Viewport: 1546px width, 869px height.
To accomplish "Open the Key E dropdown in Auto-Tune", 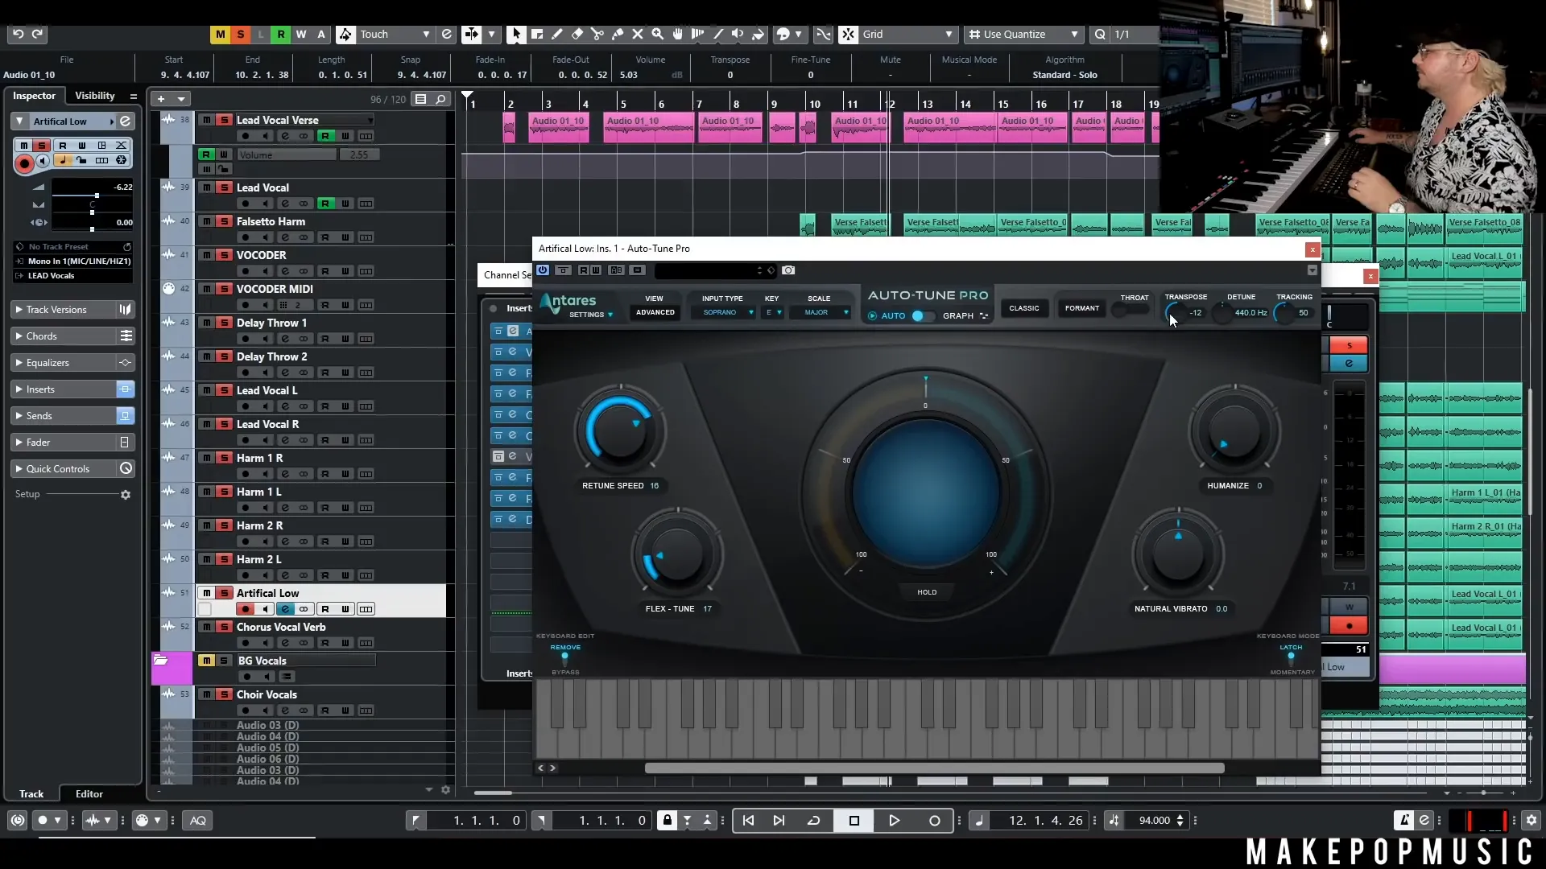I will (773, 312).
